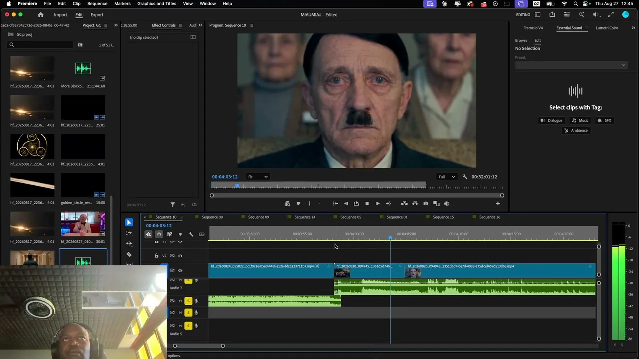Go to the Export workspace
The width and height of the screenshot is (639, 359).
(97, 15)
